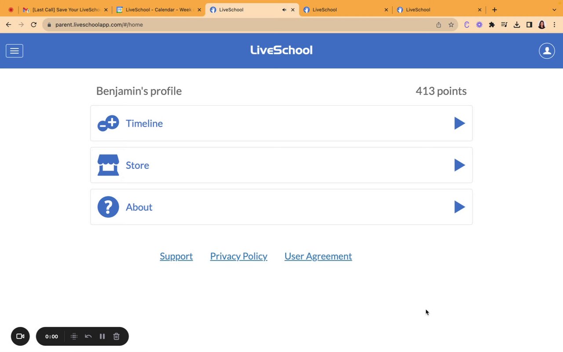This screenshot has height=352, width=563.
Task: Delete the recording with trash icon
Action: pyautogui.click(x=116, y=336)
